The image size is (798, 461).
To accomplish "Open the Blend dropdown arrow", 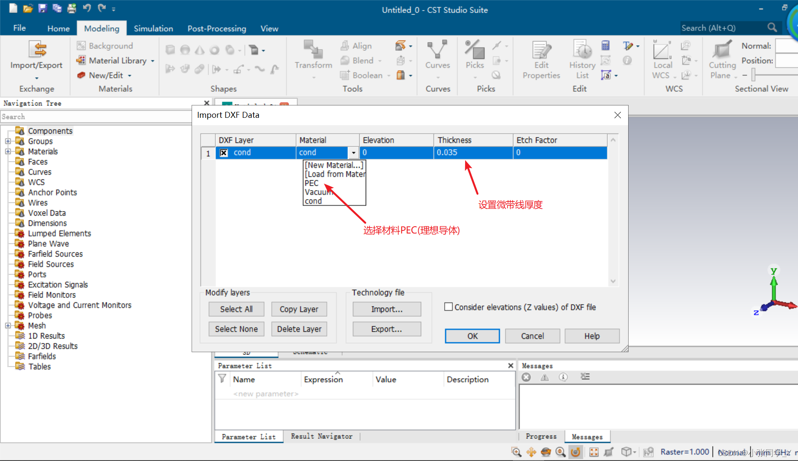I will [380, 61].
